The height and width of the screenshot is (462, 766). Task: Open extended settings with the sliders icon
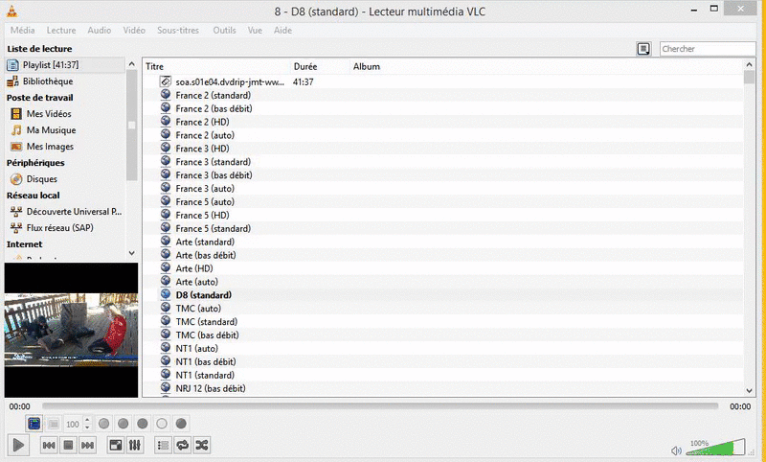135,445
